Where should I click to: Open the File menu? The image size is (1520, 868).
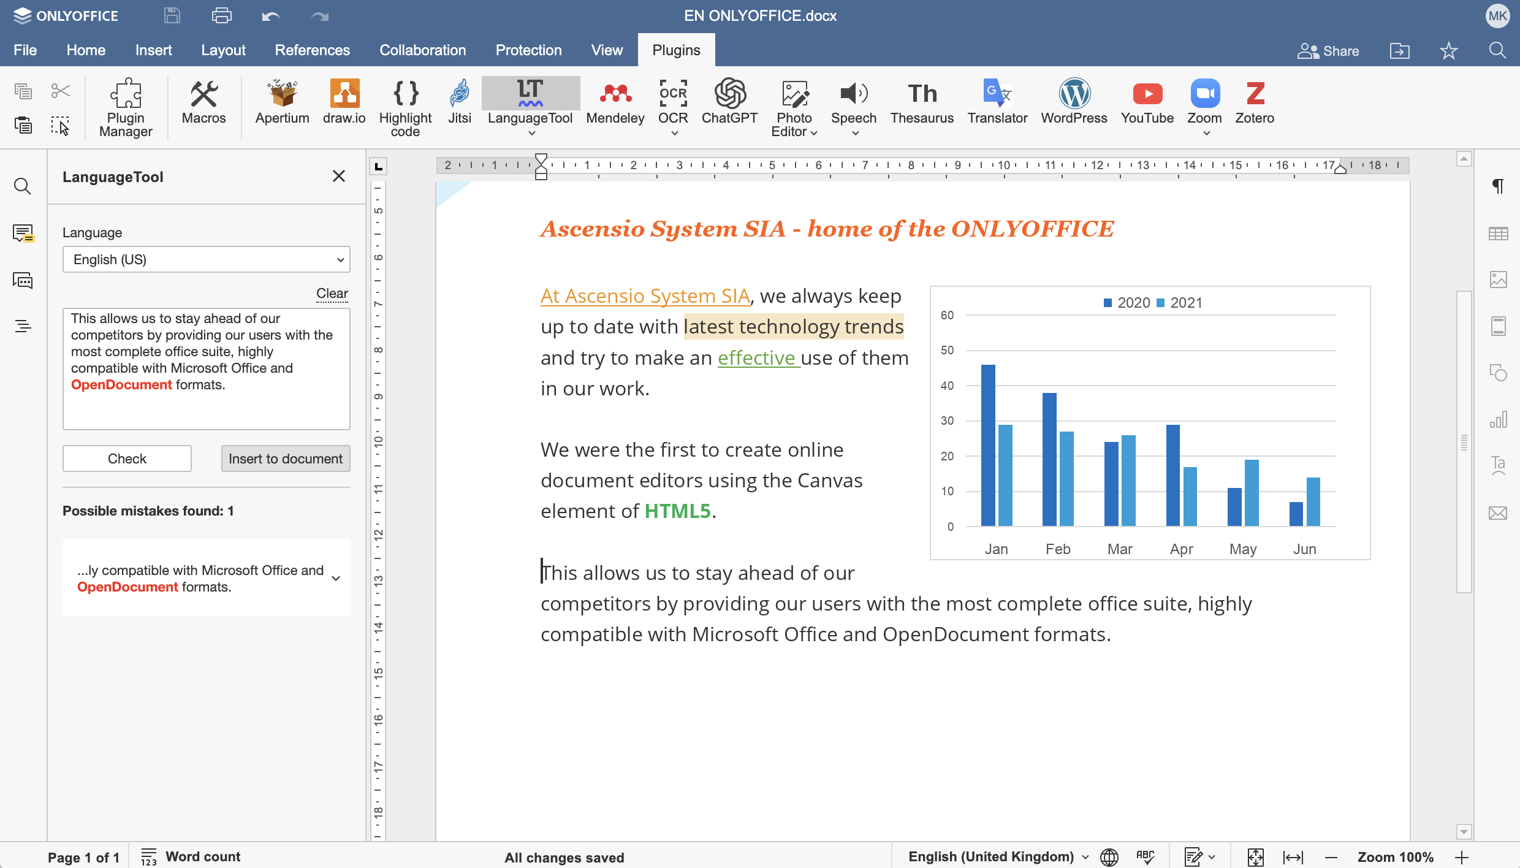pyautogui.click(x=25, y=50)
